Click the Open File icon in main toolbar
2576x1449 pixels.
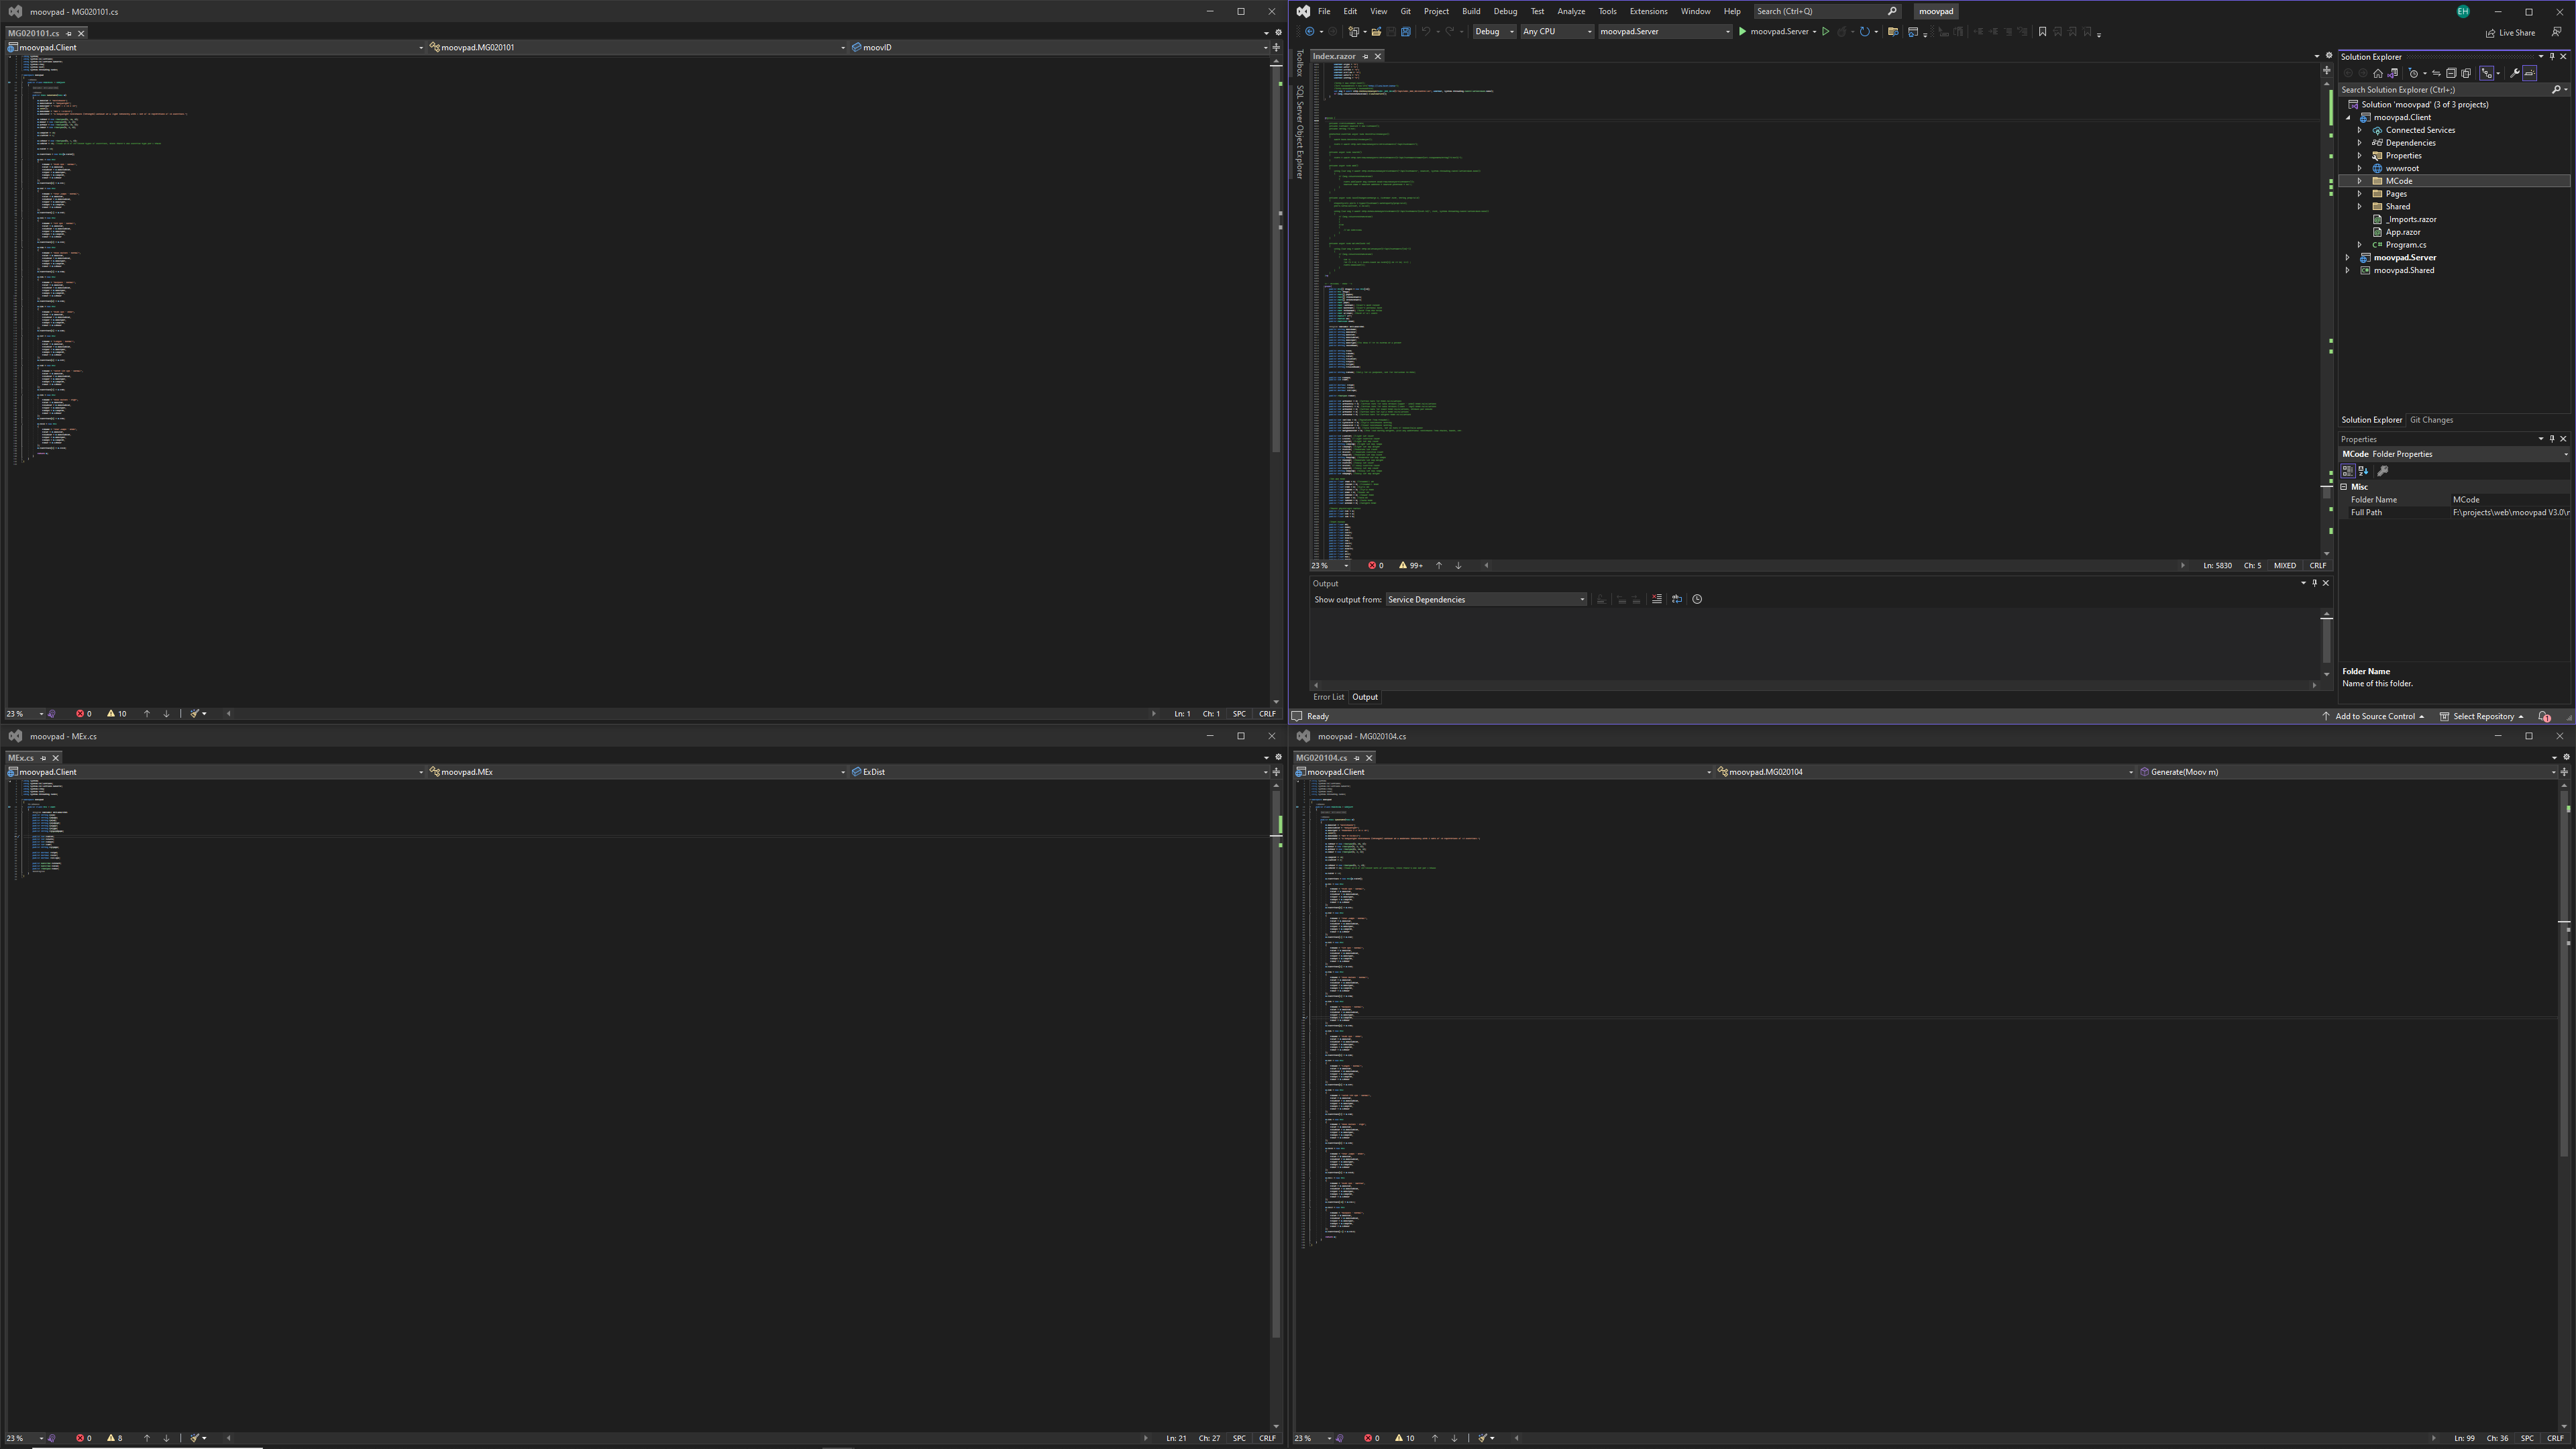tap(1377, 32)
